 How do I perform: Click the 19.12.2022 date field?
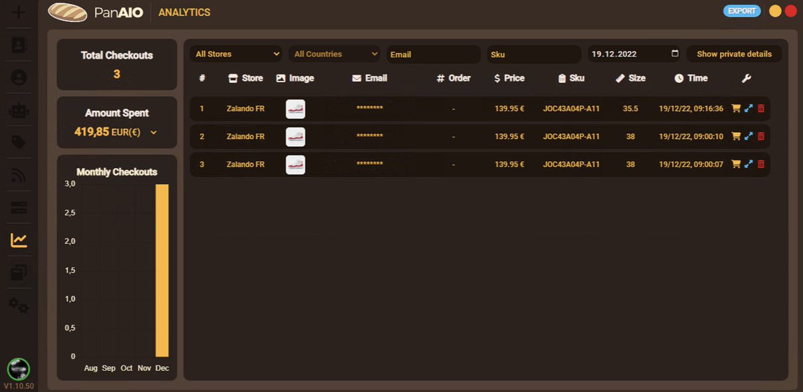coord(634,54)
